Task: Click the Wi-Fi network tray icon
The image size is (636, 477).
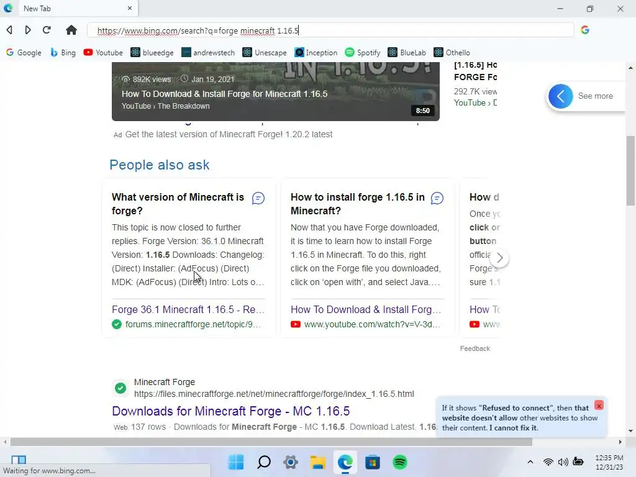Action: pyautogui.click(x=548, y=462)
